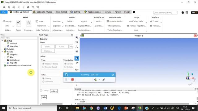Open Manage Registers in Adapt group
Viewport: 198px width, 111px height.
[x=136, y=26]
